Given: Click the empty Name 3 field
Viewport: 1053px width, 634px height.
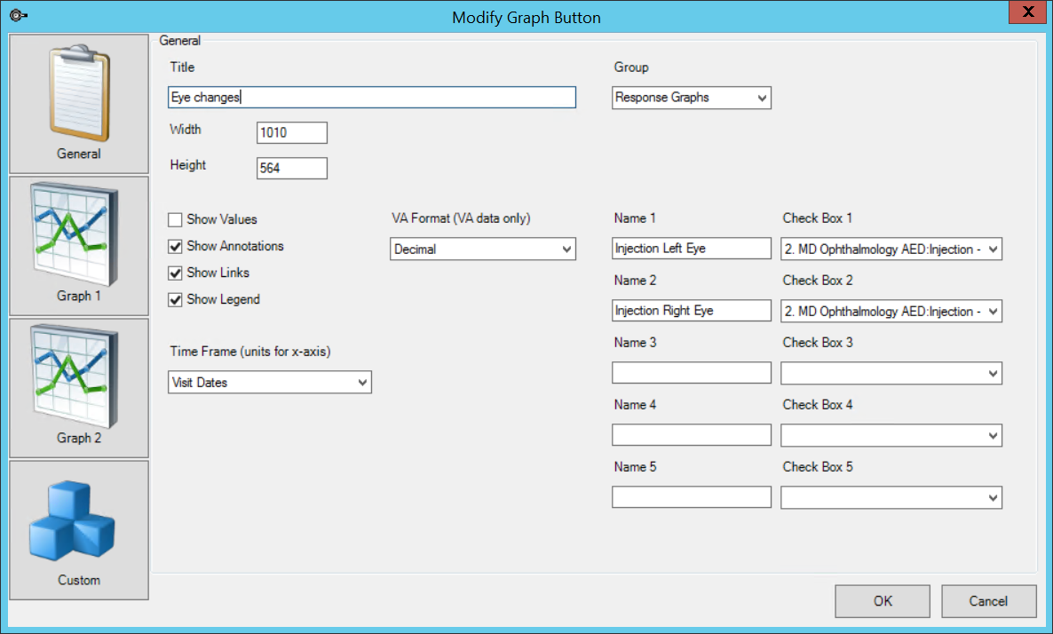Looking at the screenshot, I should pyautogui.click(x=692, y=373).
